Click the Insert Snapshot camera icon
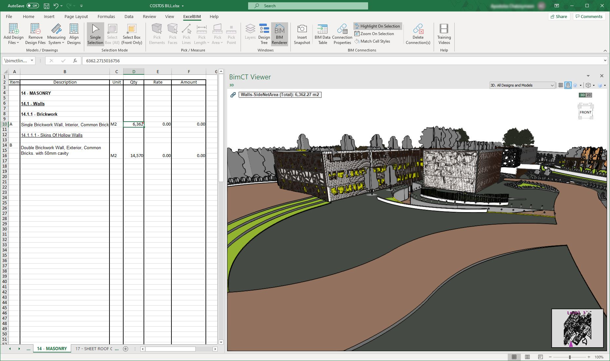610x361 pixels. (x=302, y=29)
